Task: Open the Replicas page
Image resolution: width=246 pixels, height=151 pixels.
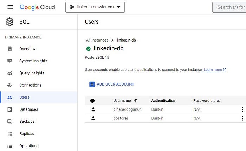Action: [x=27, y=134]
